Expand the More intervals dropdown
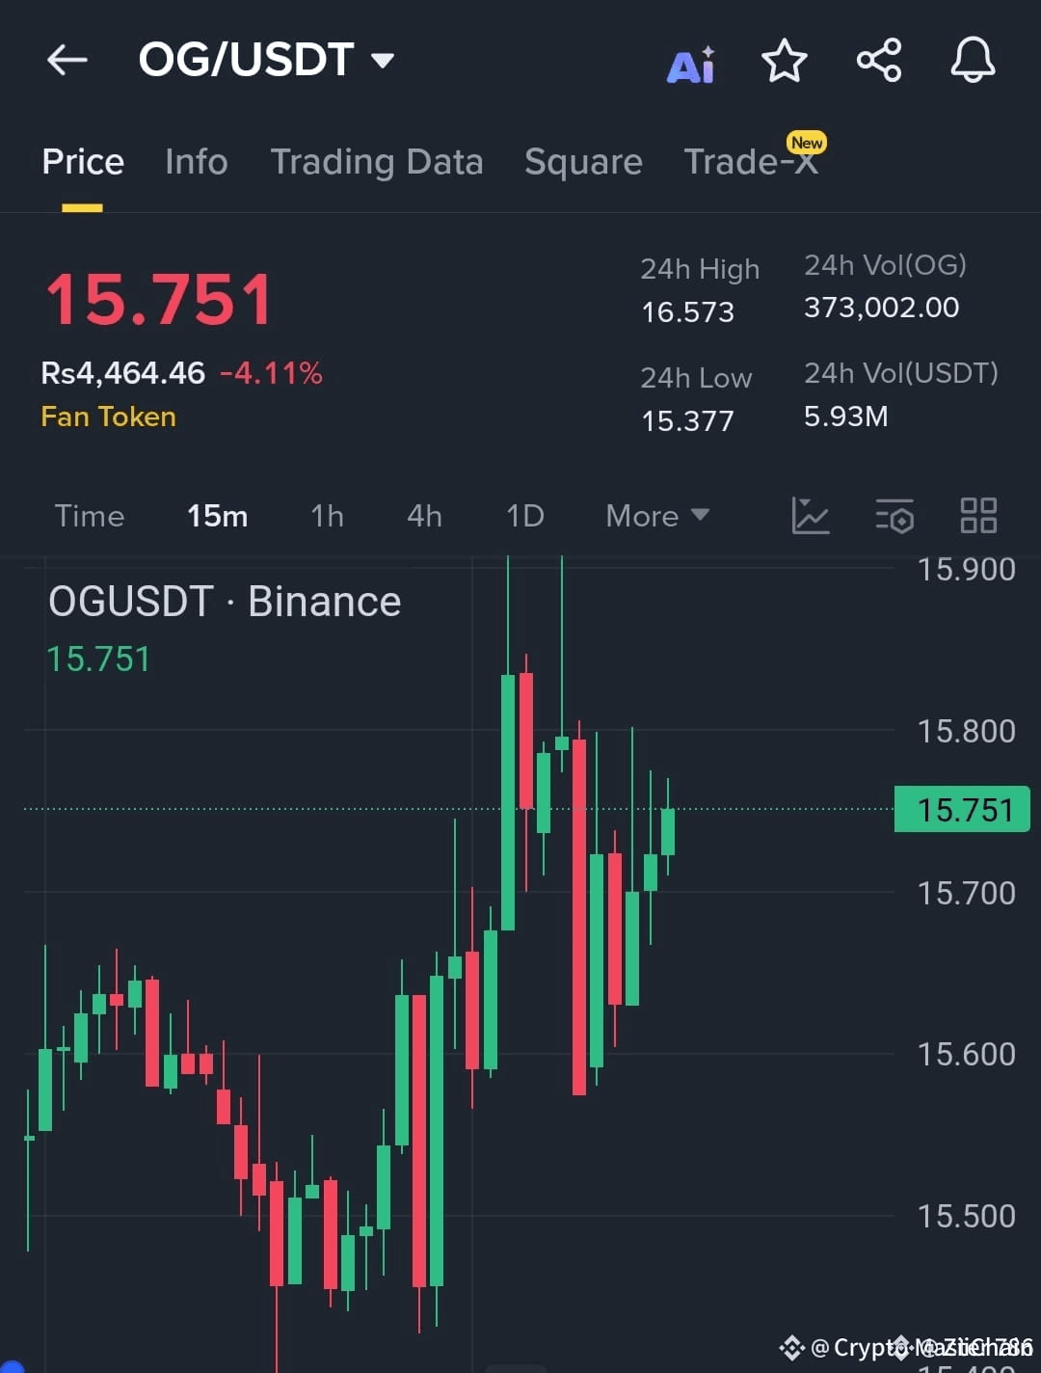 point(657,516)
